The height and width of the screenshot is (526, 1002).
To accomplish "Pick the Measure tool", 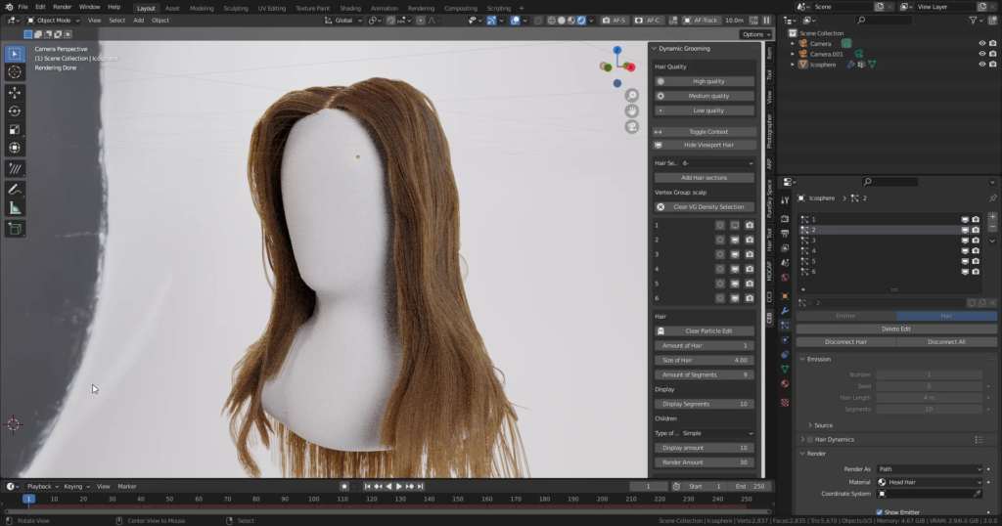I will (15, 207).
